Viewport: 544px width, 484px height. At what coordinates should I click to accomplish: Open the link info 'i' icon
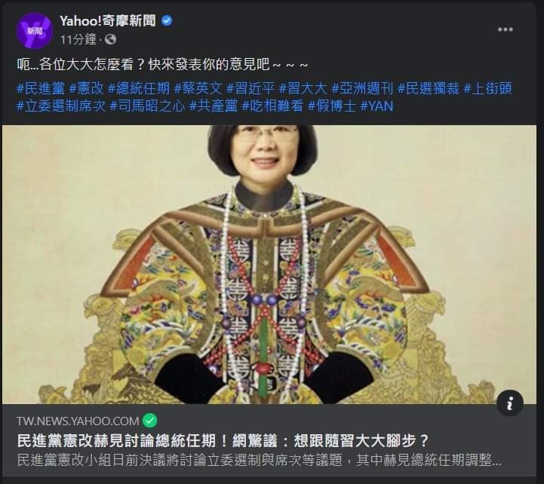click(509, 403)
